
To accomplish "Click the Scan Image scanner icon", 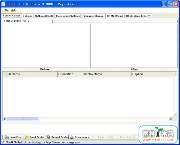I will [x=72, y=137].
